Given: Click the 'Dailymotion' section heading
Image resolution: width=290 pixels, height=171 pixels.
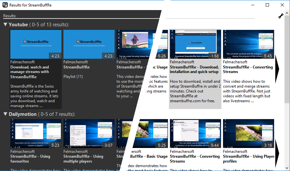Looking at the screenshot, I should coord(23,114).
